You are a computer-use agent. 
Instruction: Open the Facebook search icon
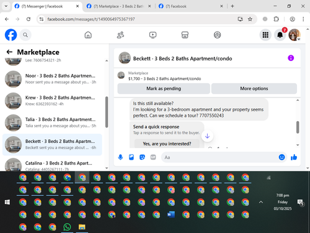tap(25, 35)
